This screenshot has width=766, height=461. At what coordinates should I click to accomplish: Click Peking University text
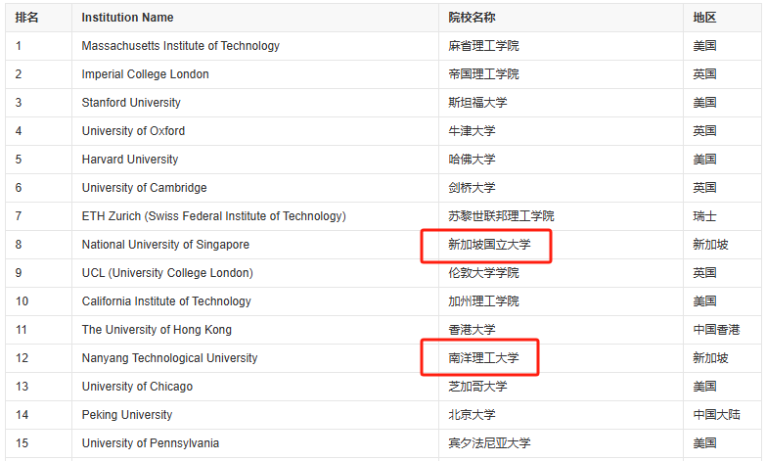tap(127, 415)
